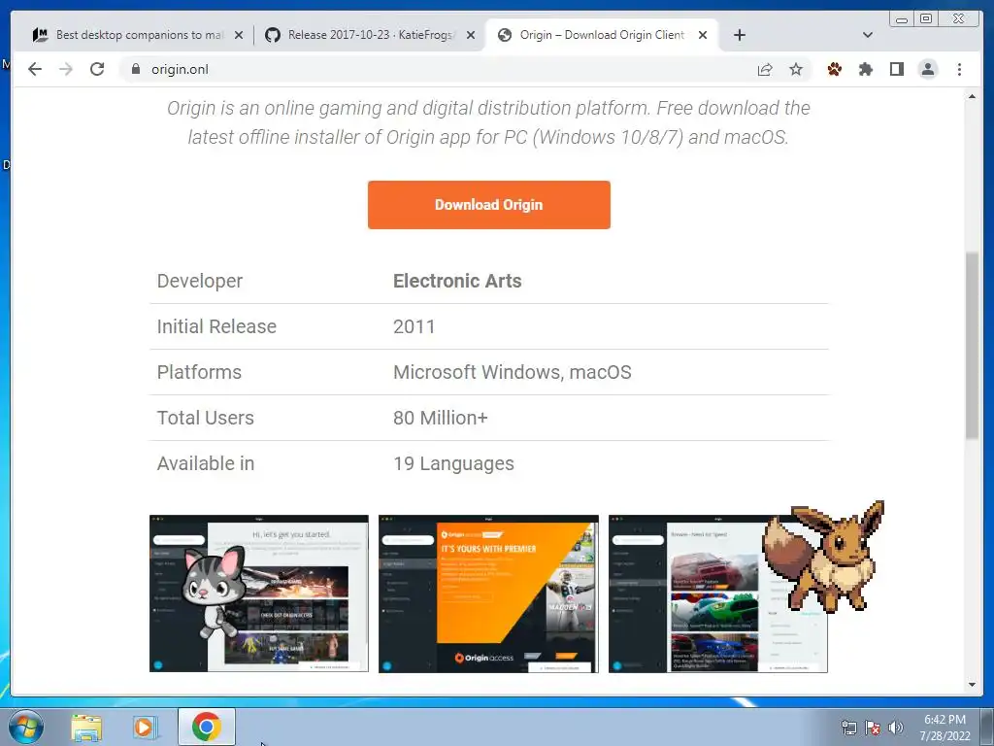Close the Origin Download tab
Image resolution: width=994 pixels, height=746 pixels.
tap(703, 35)
